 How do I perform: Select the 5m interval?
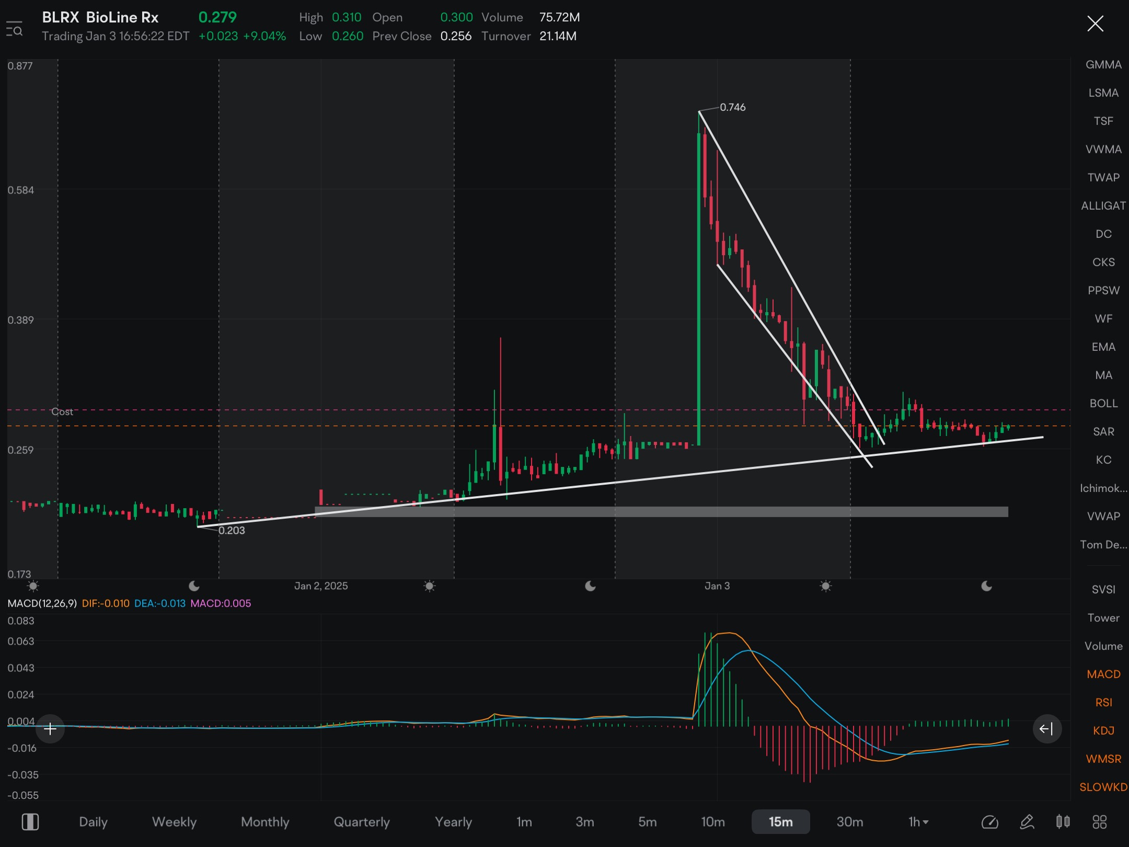[x=647, y=822]
